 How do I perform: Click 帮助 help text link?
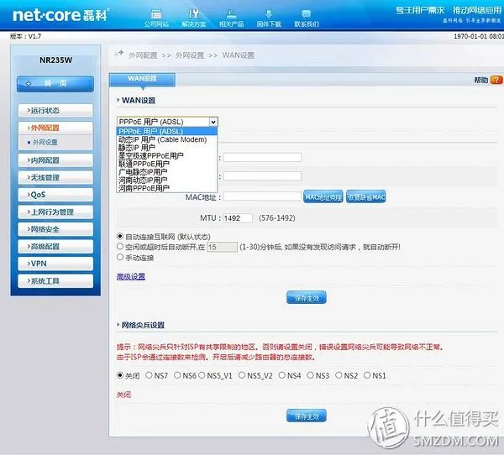tap(481, 80)
